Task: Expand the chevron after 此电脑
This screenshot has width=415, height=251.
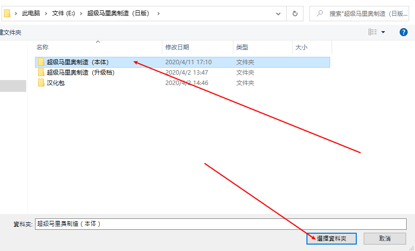Action: pyautogui.click(x=46, y=13)
